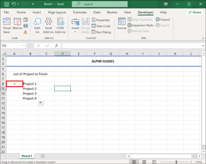Viewport: 206px width, 164px height.
Task: Switch to Normal view icon
Action: tap(134, 162)
